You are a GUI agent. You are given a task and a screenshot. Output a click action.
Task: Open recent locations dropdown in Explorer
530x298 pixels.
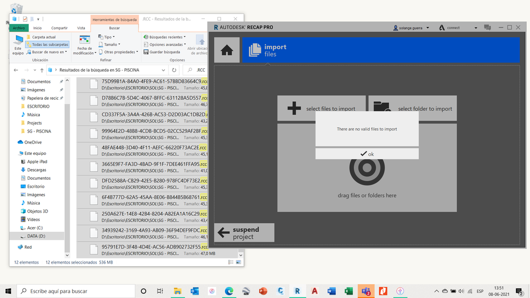[x=35, y=70]
